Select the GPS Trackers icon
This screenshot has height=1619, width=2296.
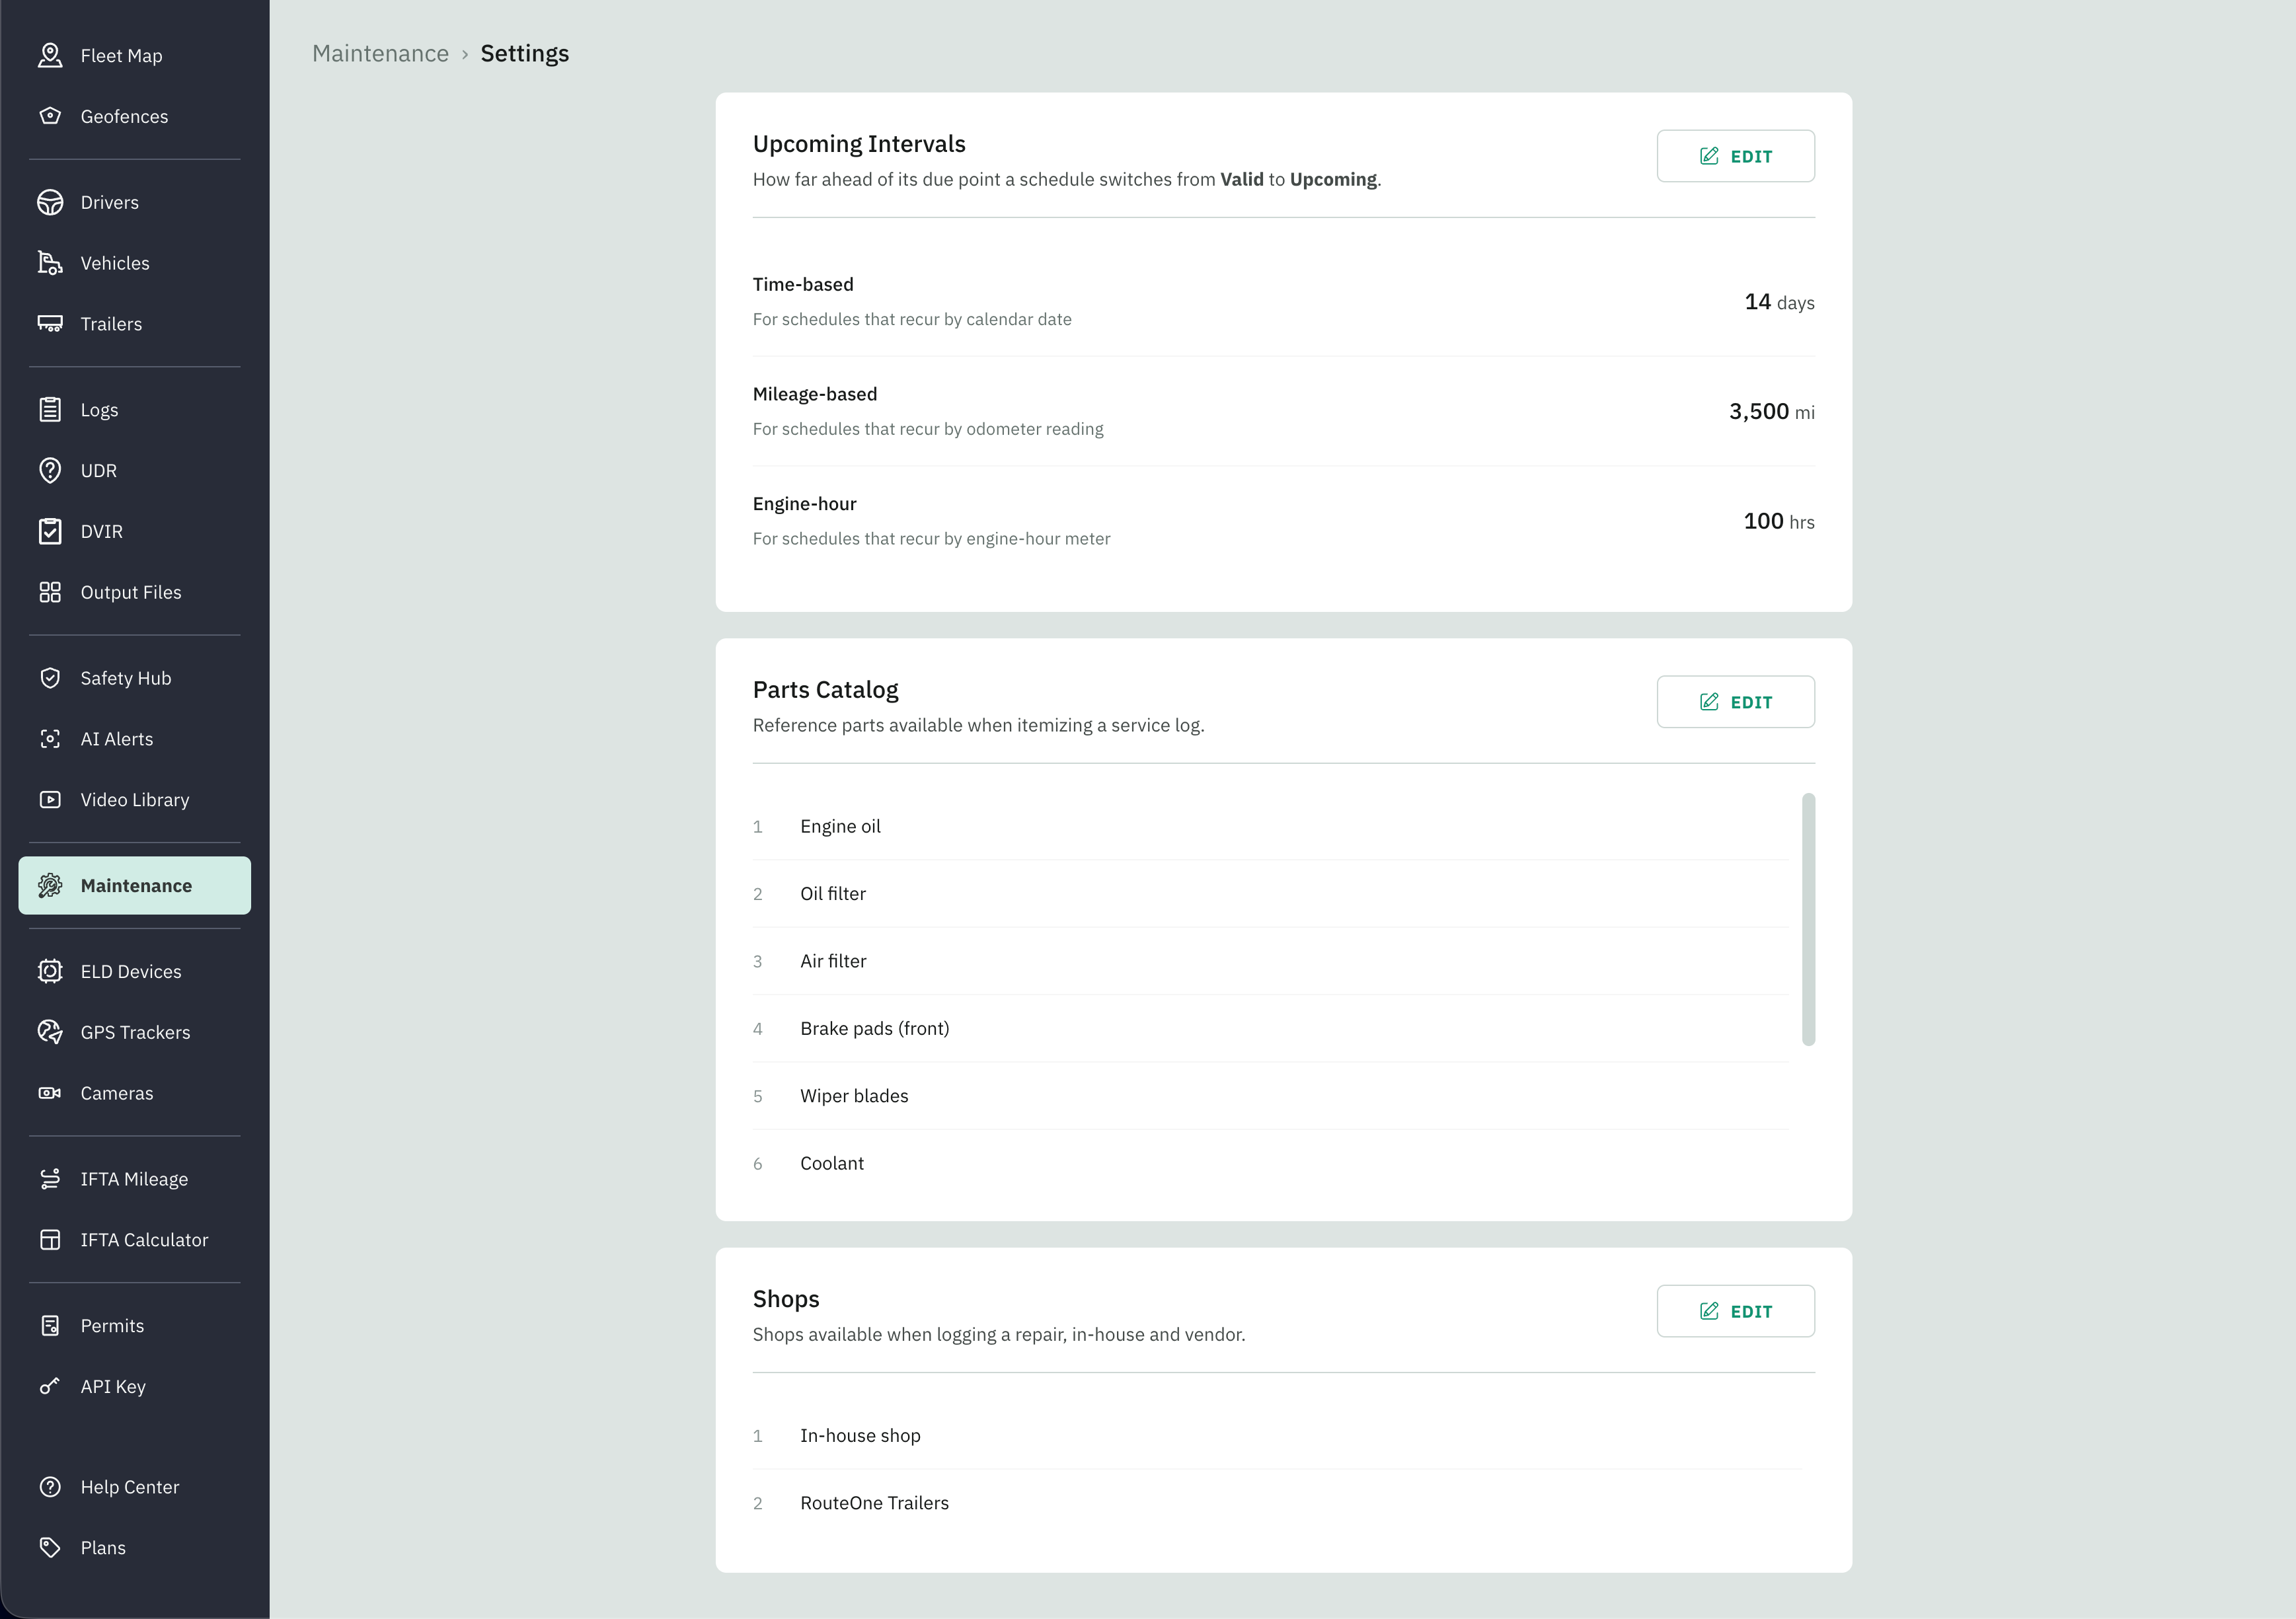(50, 1032)
